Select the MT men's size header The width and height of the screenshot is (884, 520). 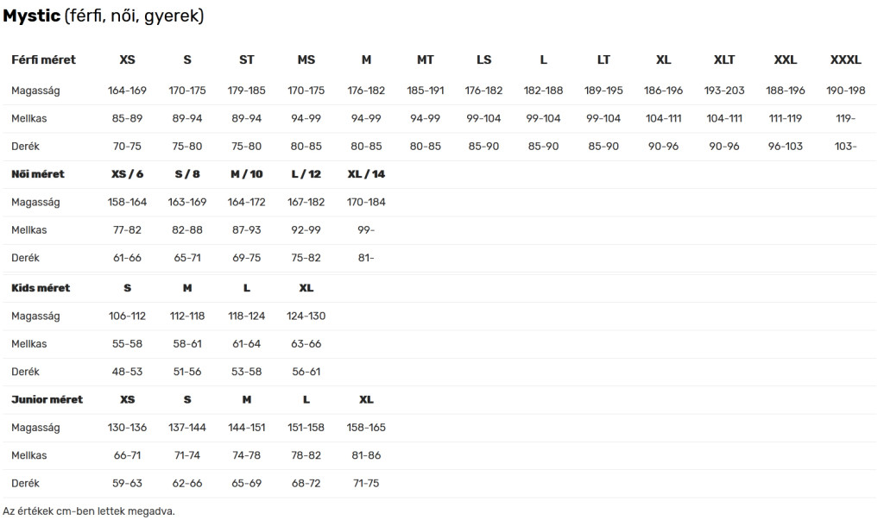[425, 60]
